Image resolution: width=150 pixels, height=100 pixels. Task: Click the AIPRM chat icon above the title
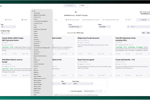pos(75,12)
